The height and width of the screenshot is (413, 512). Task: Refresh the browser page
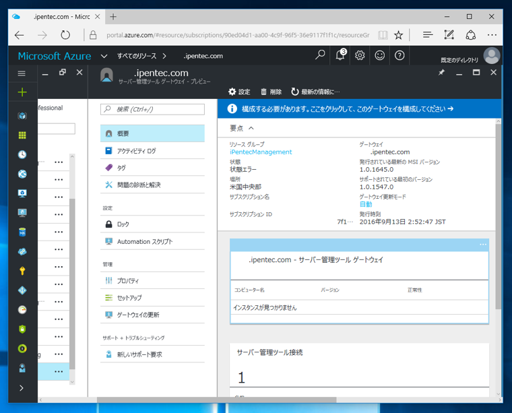[65, 35]
